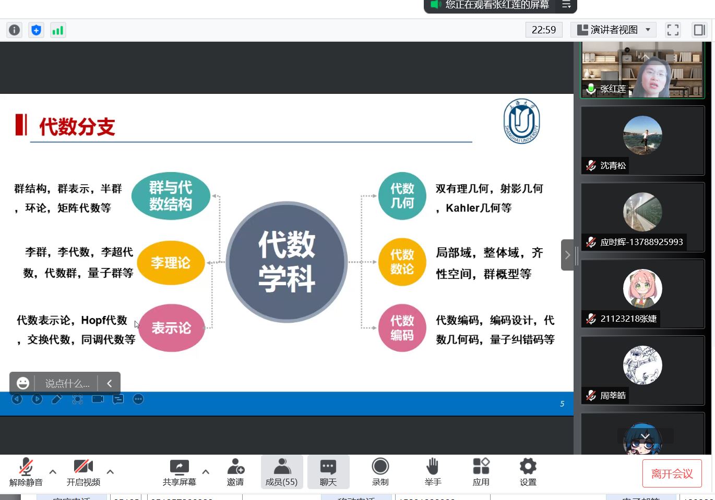Type in the 说点什么 message field
Viewport: 715px width, 500px height.
tap(67, 384)
